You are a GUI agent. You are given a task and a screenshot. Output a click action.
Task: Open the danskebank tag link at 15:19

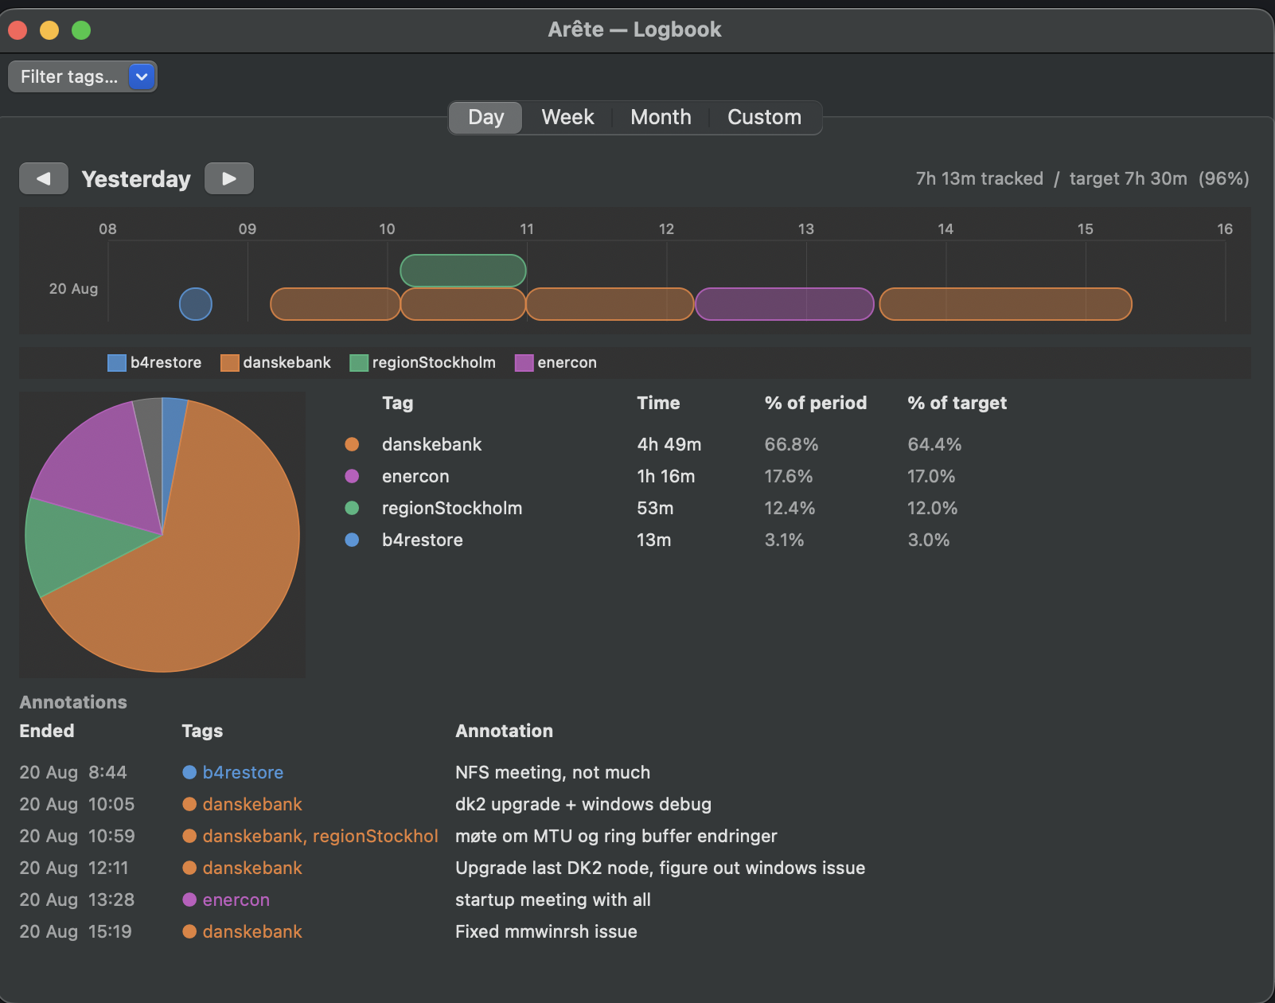252,931
